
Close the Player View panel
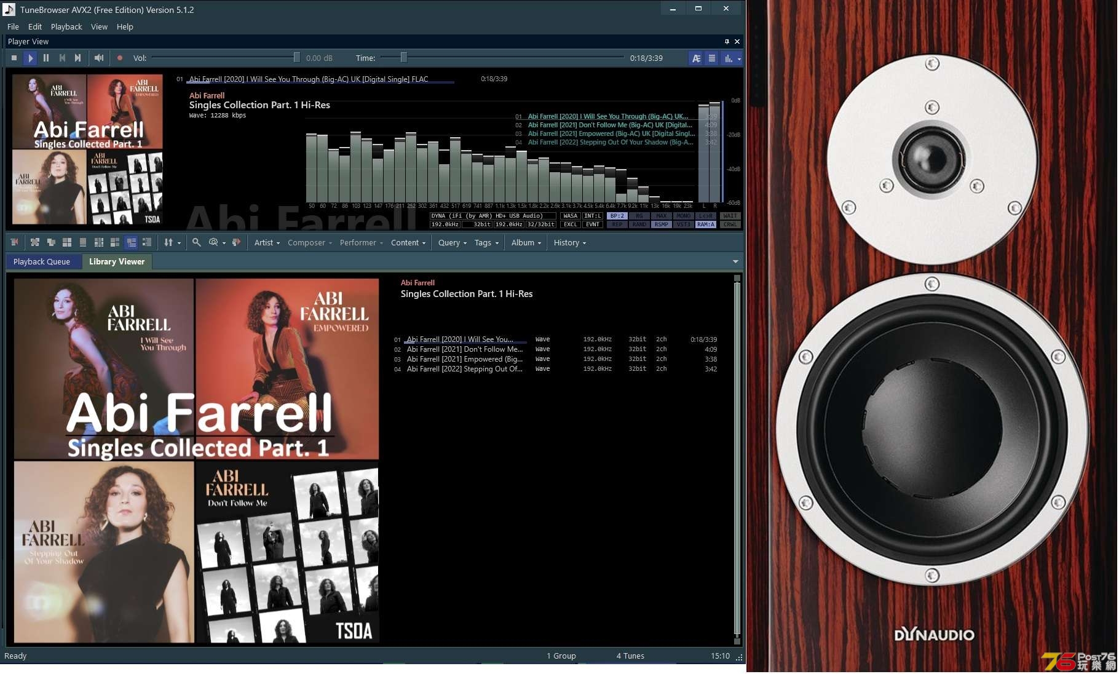(x=737, y=41)
